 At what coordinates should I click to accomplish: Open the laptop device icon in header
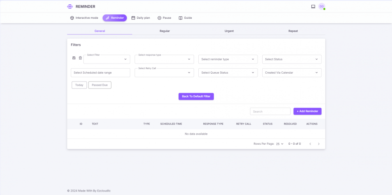(313, 7)
